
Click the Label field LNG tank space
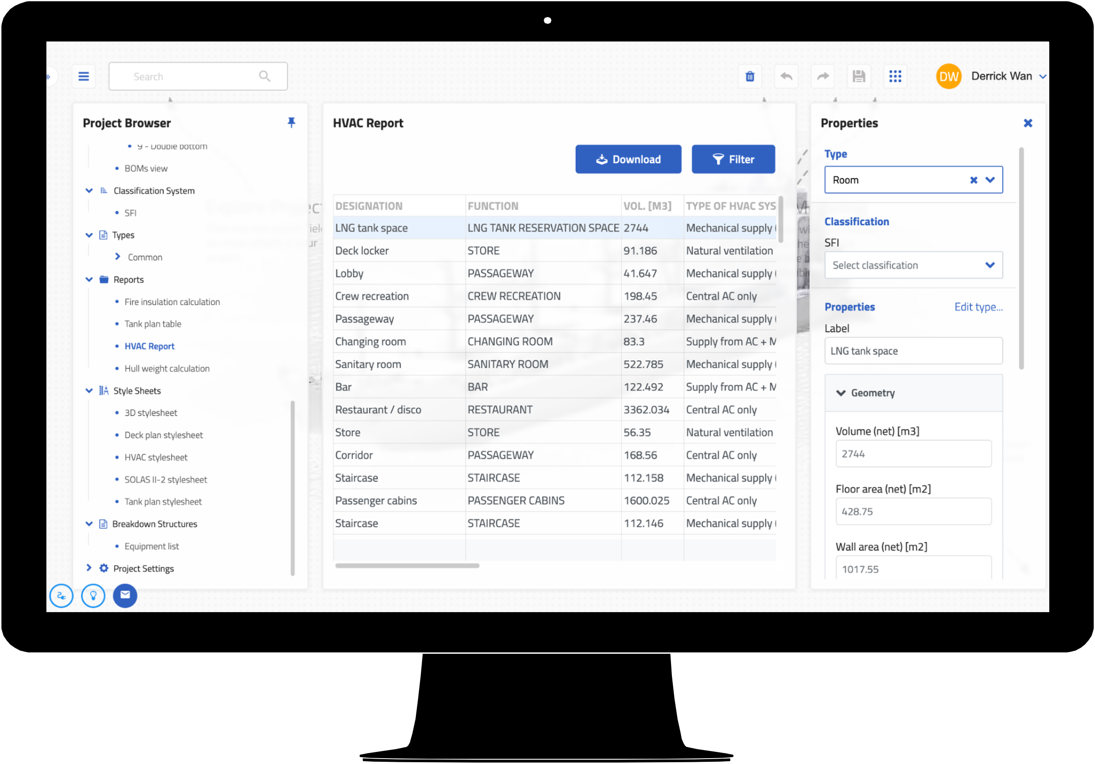coord(913,351)
